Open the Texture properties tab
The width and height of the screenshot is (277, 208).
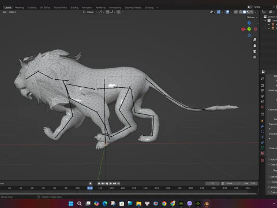point(262,160)
